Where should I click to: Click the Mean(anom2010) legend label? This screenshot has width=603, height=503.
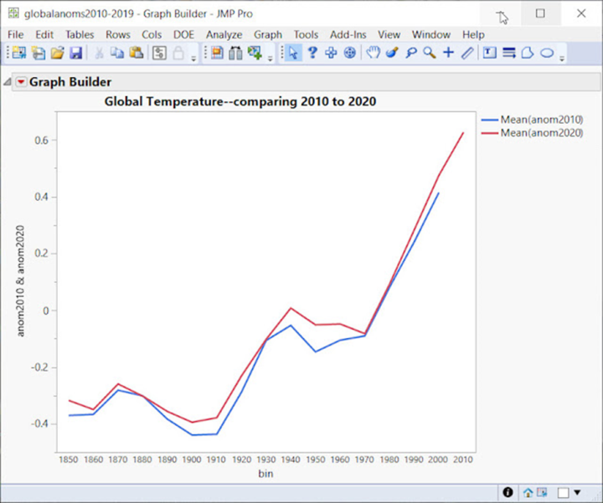540,120
